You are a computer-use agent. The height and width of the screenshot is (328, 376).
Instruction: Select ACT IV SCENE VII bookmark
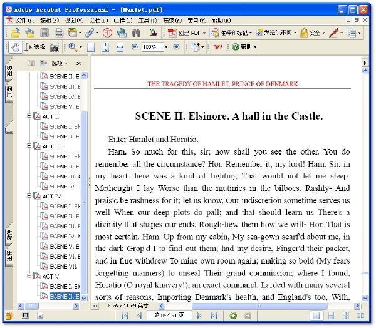[x=63, y=266]
